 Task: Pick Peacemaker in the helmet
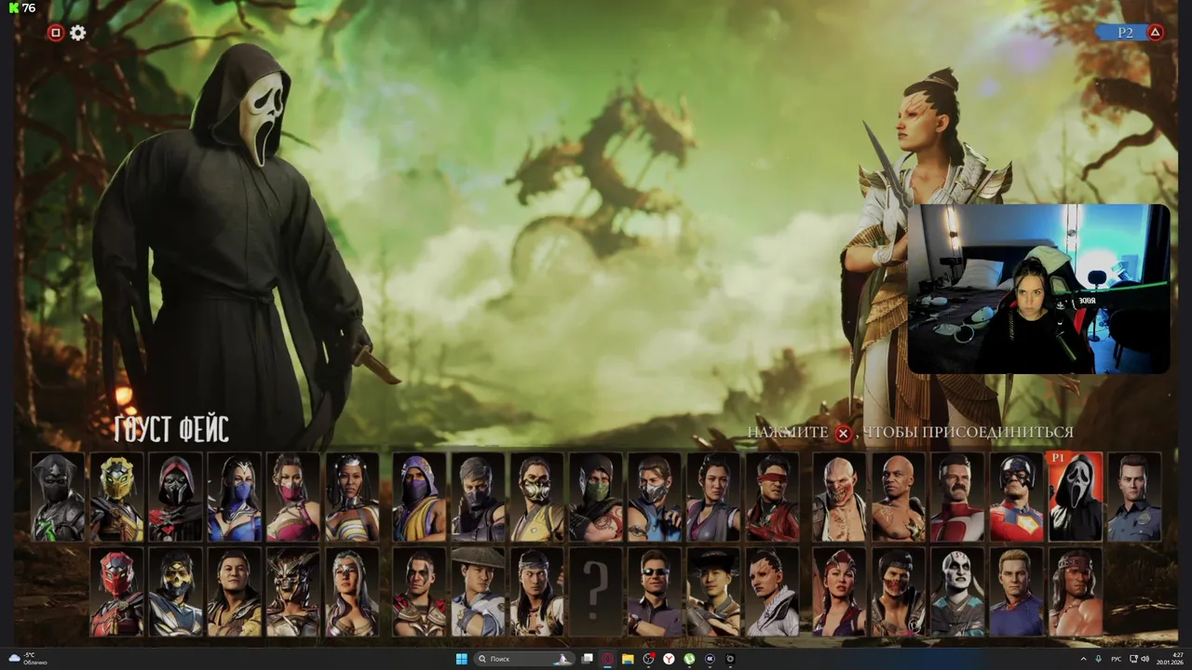click(1016, 497)
